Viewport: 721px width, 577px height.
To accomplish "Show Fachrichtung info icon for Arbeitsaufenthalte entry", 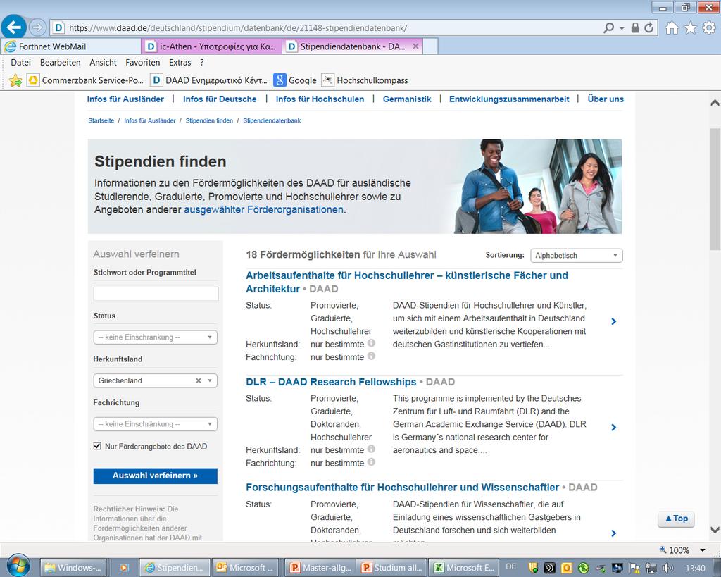I will [x=371, y=356].
